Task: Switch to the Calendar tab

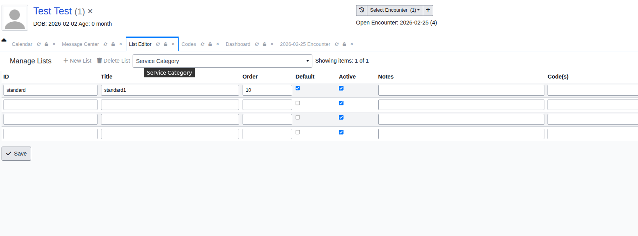Action: point(22,44)
